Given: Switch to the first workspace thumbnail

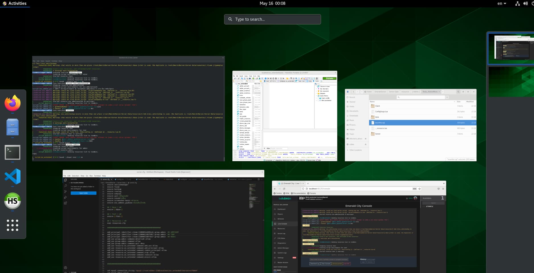Looking at the screenshot, I should 511,48.
